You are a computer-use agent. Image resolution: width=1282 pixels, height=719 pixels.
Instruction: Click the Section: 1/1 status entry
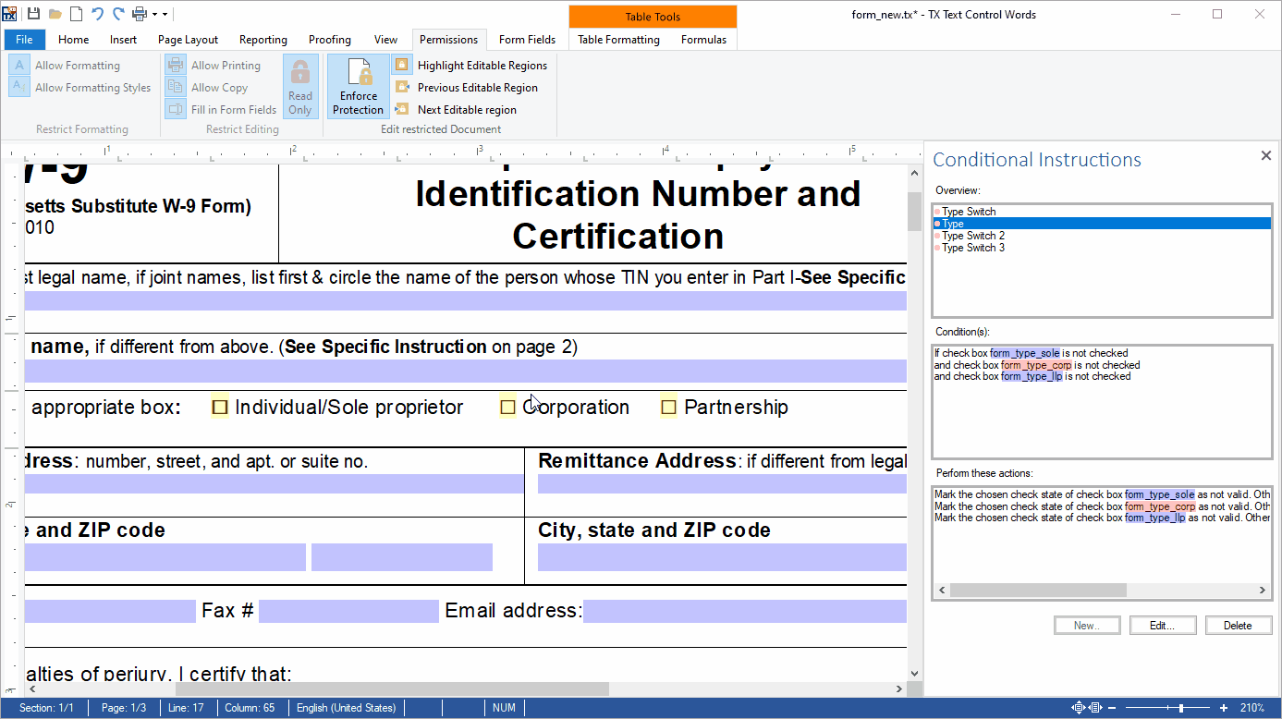pos(46,708)
